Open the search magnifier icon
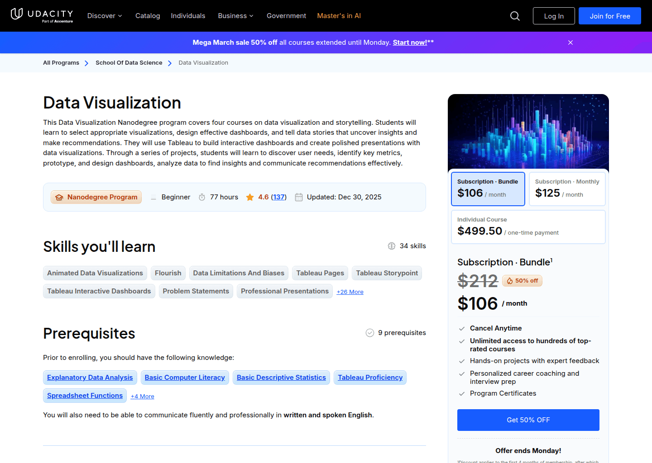Viewport: 652px width, 463px height. (515, 15)
